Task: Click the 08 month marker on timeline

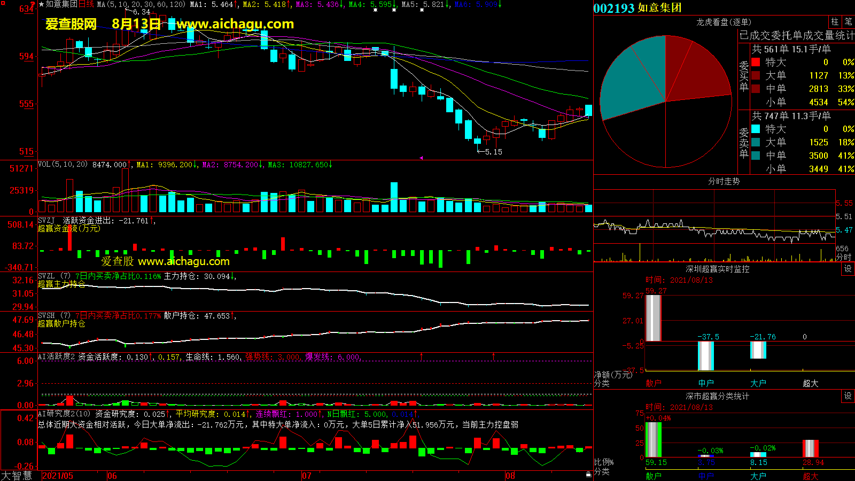Action: pyautogui.click(x=510, y=476)
